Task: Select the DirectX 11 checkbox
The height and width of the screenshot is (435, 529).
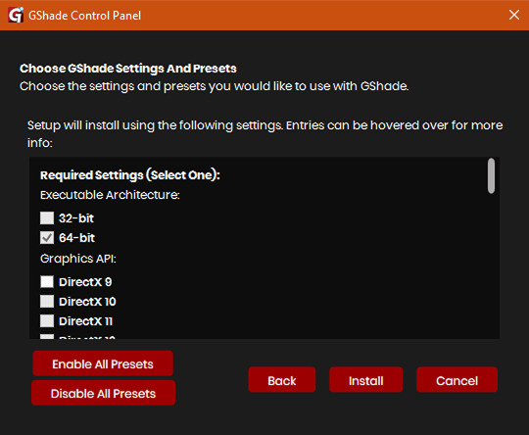Action: point(47,320)
